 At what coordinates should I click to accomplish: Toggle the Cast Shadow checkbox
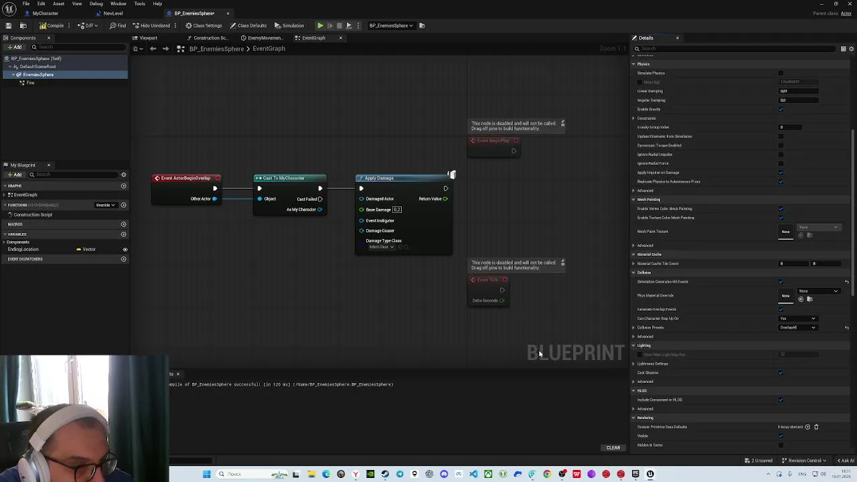tap(781, 373)
